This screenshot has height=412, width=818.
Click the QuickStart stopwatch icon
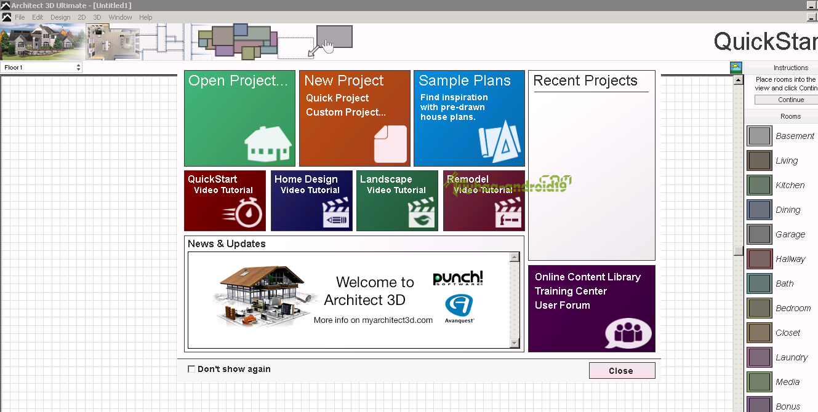point(243,213)
